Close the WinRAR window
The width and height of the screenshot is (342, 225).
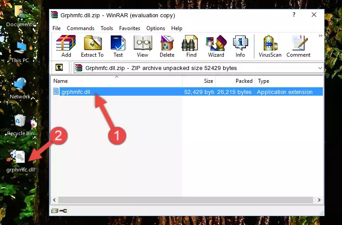coord(314,15)
